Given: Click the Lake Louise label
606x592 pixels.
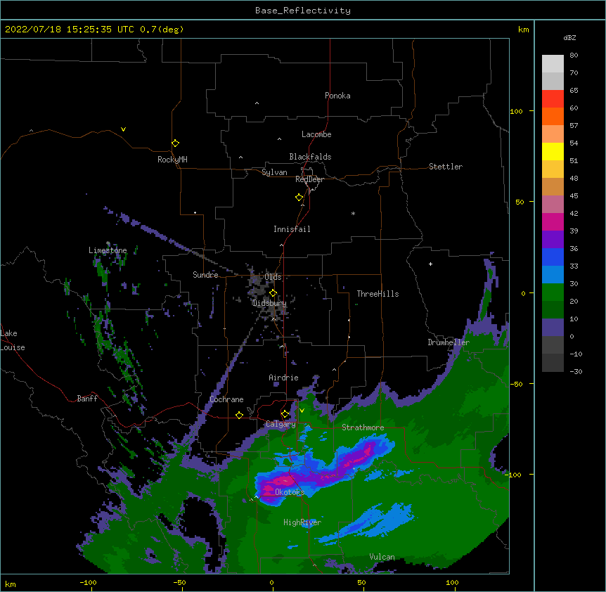Looking at the screenshot, I should point(13,340).
